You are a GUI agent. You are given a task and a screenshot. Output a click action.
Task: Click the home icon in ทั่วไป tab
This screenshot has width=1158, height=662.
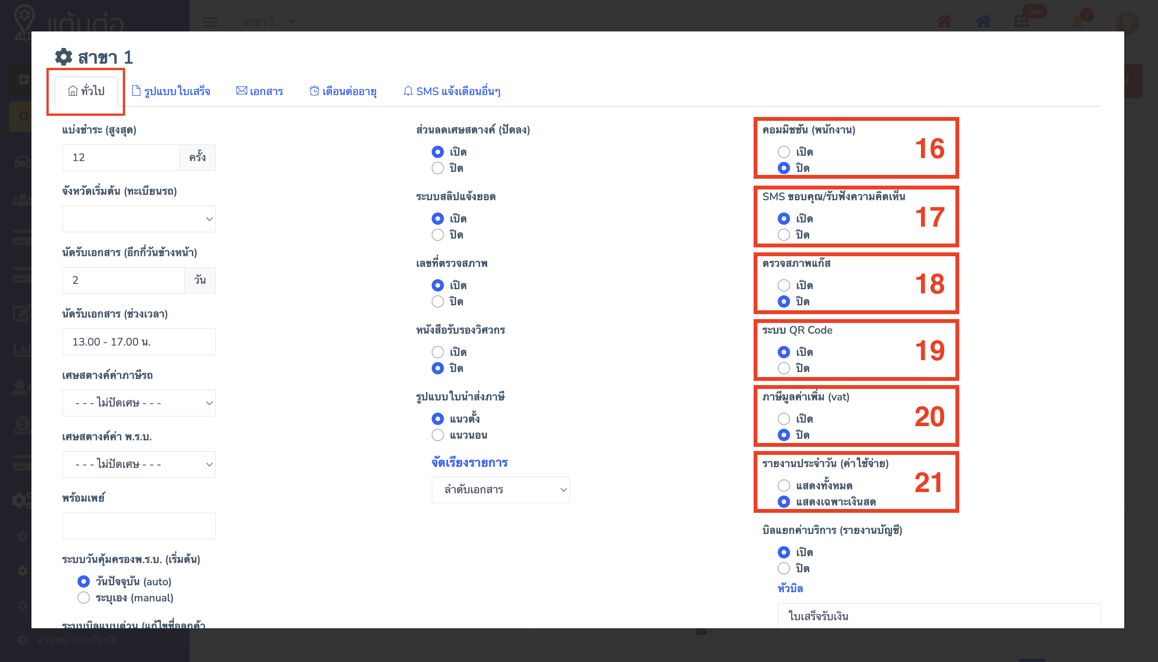point(72,91)
